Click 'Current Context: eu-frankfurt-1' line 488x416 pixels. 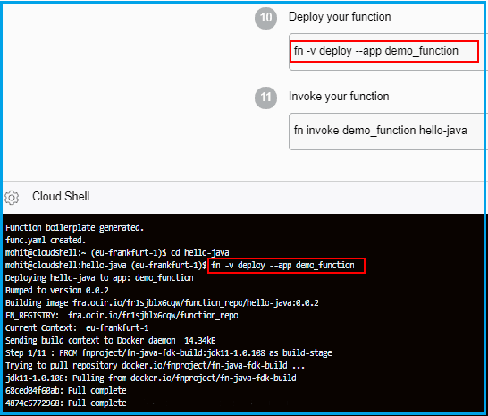77,327
